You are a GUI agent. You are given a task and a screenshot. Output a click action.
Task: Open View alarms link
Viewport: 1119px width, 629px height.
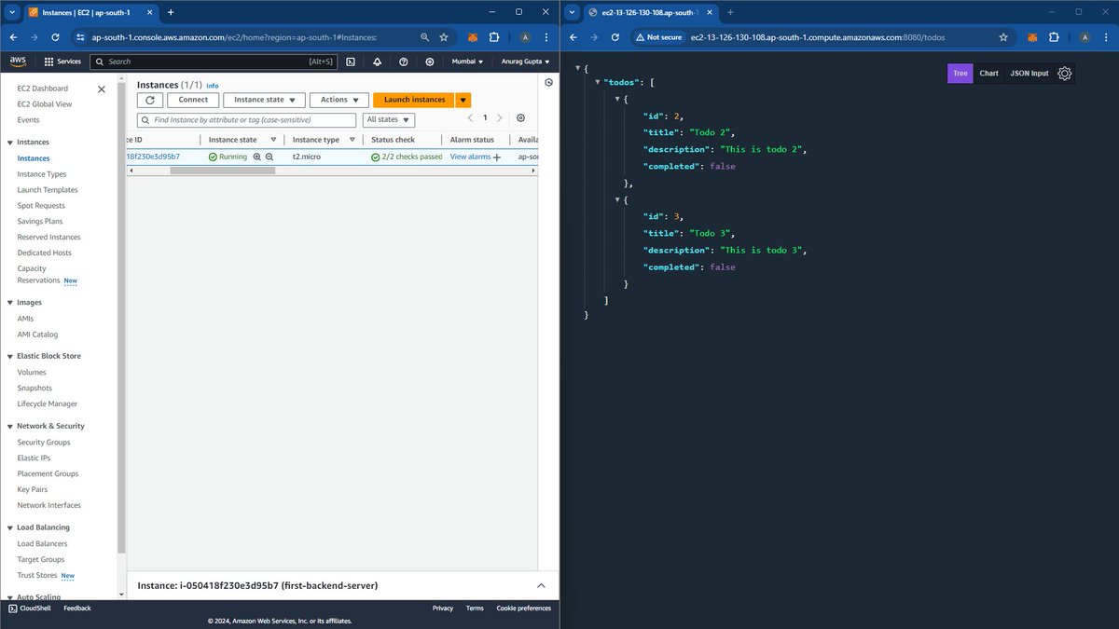(x=470, y=157)
